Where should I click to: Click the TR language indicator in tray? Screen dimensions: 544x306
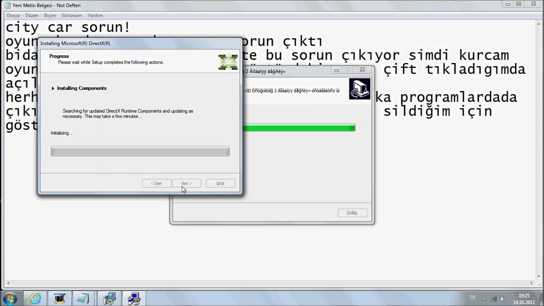pos(473,297)
